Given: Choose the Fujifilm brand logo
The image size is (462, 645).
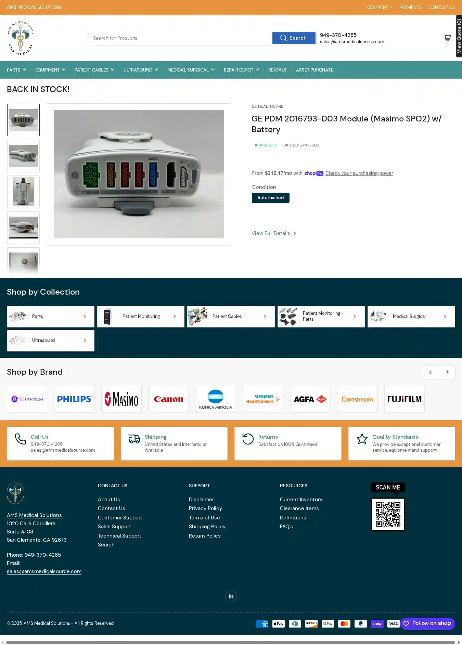Looking at the screenshot, I should [x=405, y=399].
